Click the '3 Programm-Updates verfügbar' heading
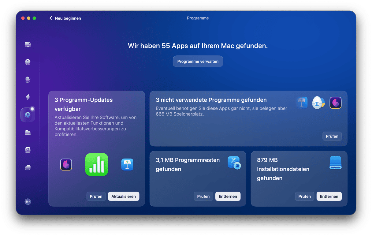This screenshot has height=236, width=372. 84,104
